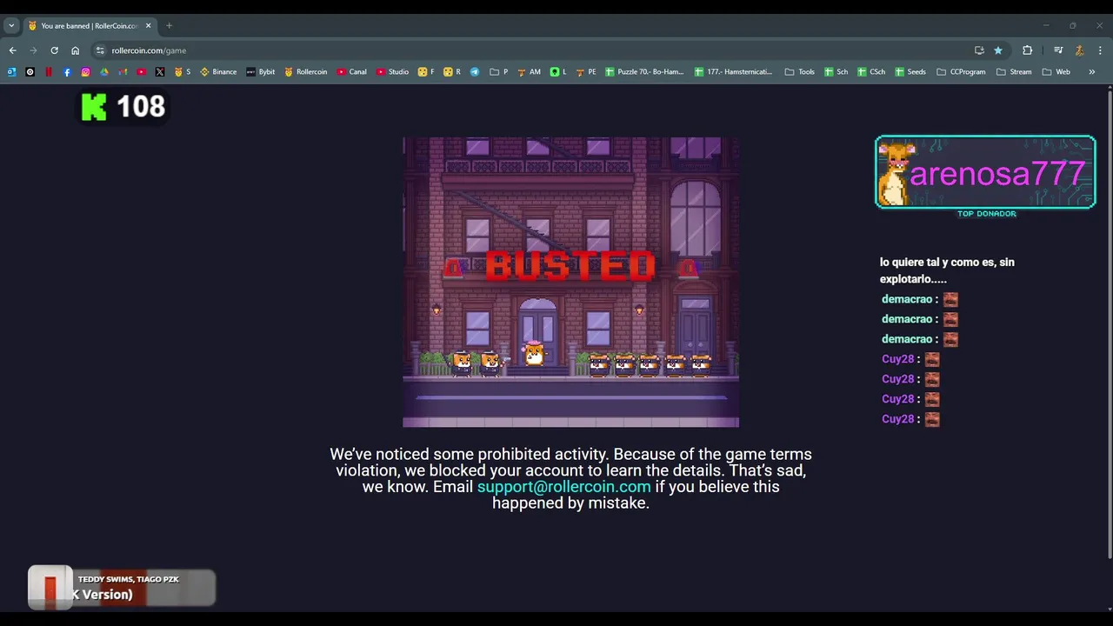Image resolution: width=1113 pixels, height=626 pixels.
Task: Click the TEDDY SWIMS, TIAGO PZK song widget
Action: click(122, 588)
